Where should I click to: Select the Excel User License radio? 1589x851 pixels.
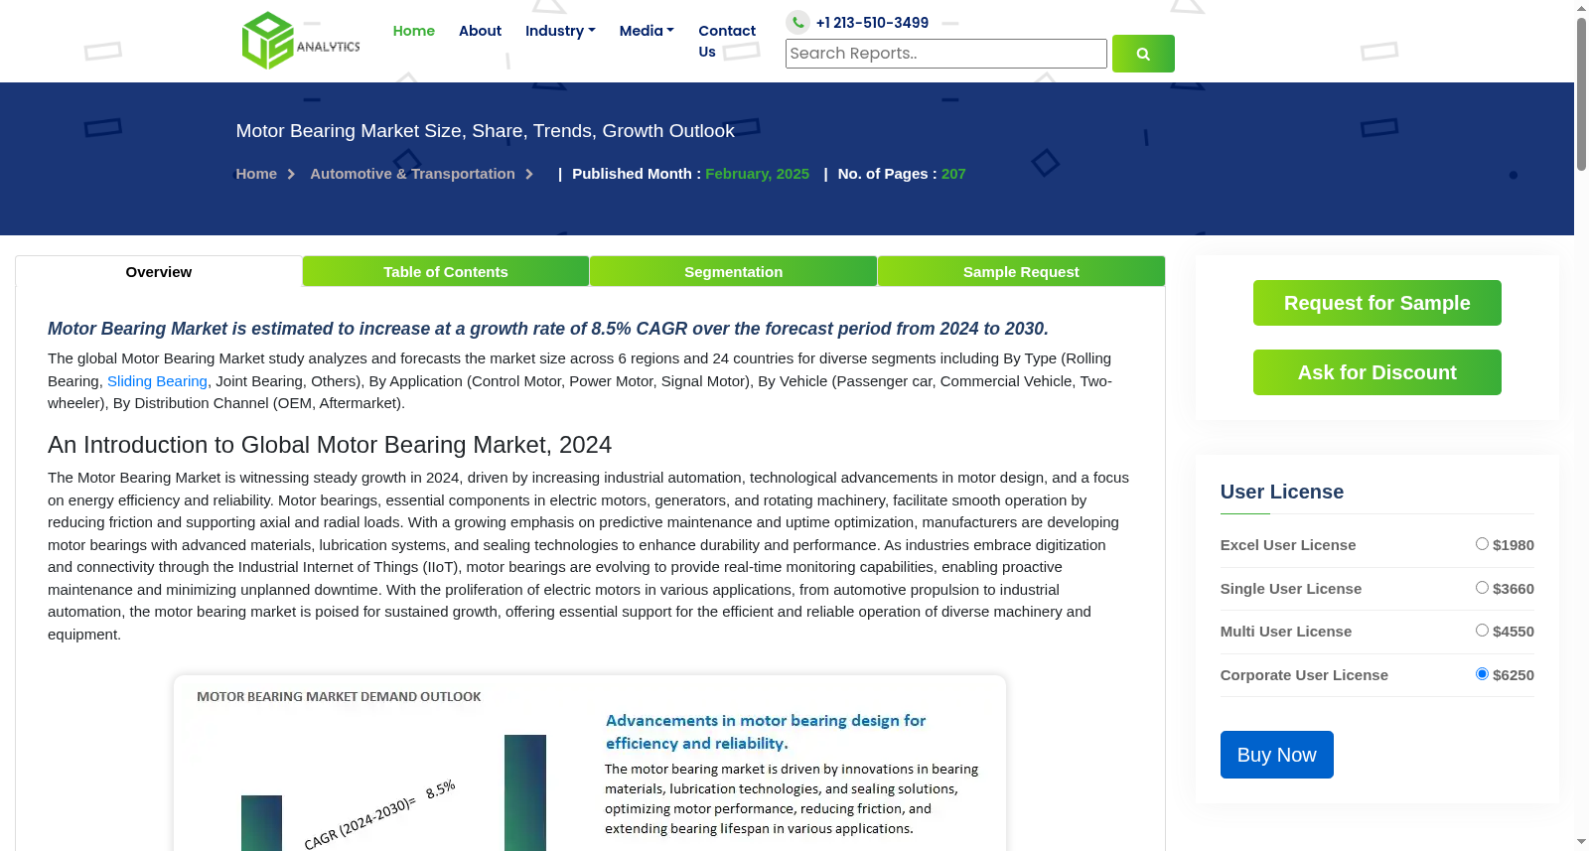point(1482,544)
